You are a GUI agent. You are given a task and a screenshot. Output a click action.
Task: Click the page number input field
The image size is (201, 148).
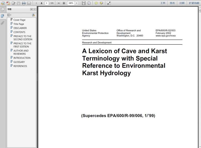click(47, 3)
